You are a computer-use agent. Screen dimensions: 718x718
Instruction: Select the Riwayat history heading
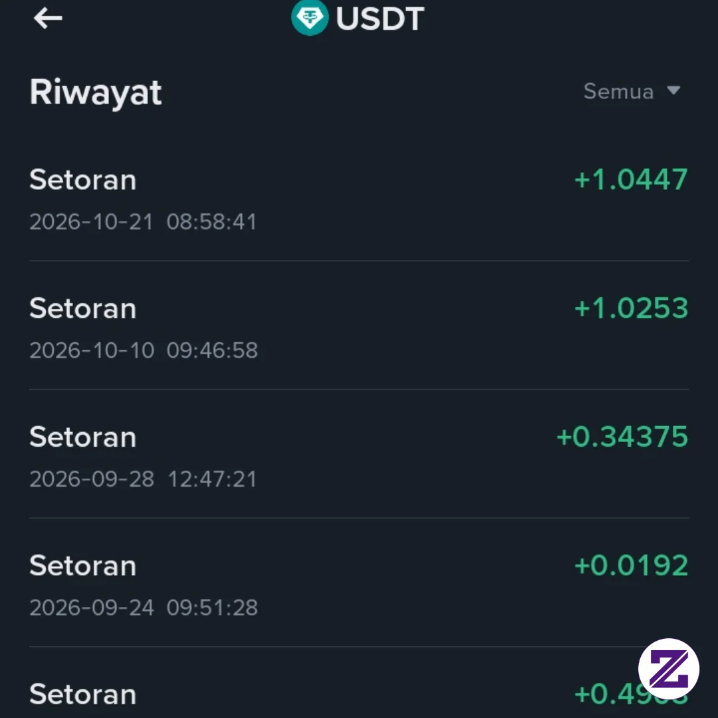tap(95, 93)
